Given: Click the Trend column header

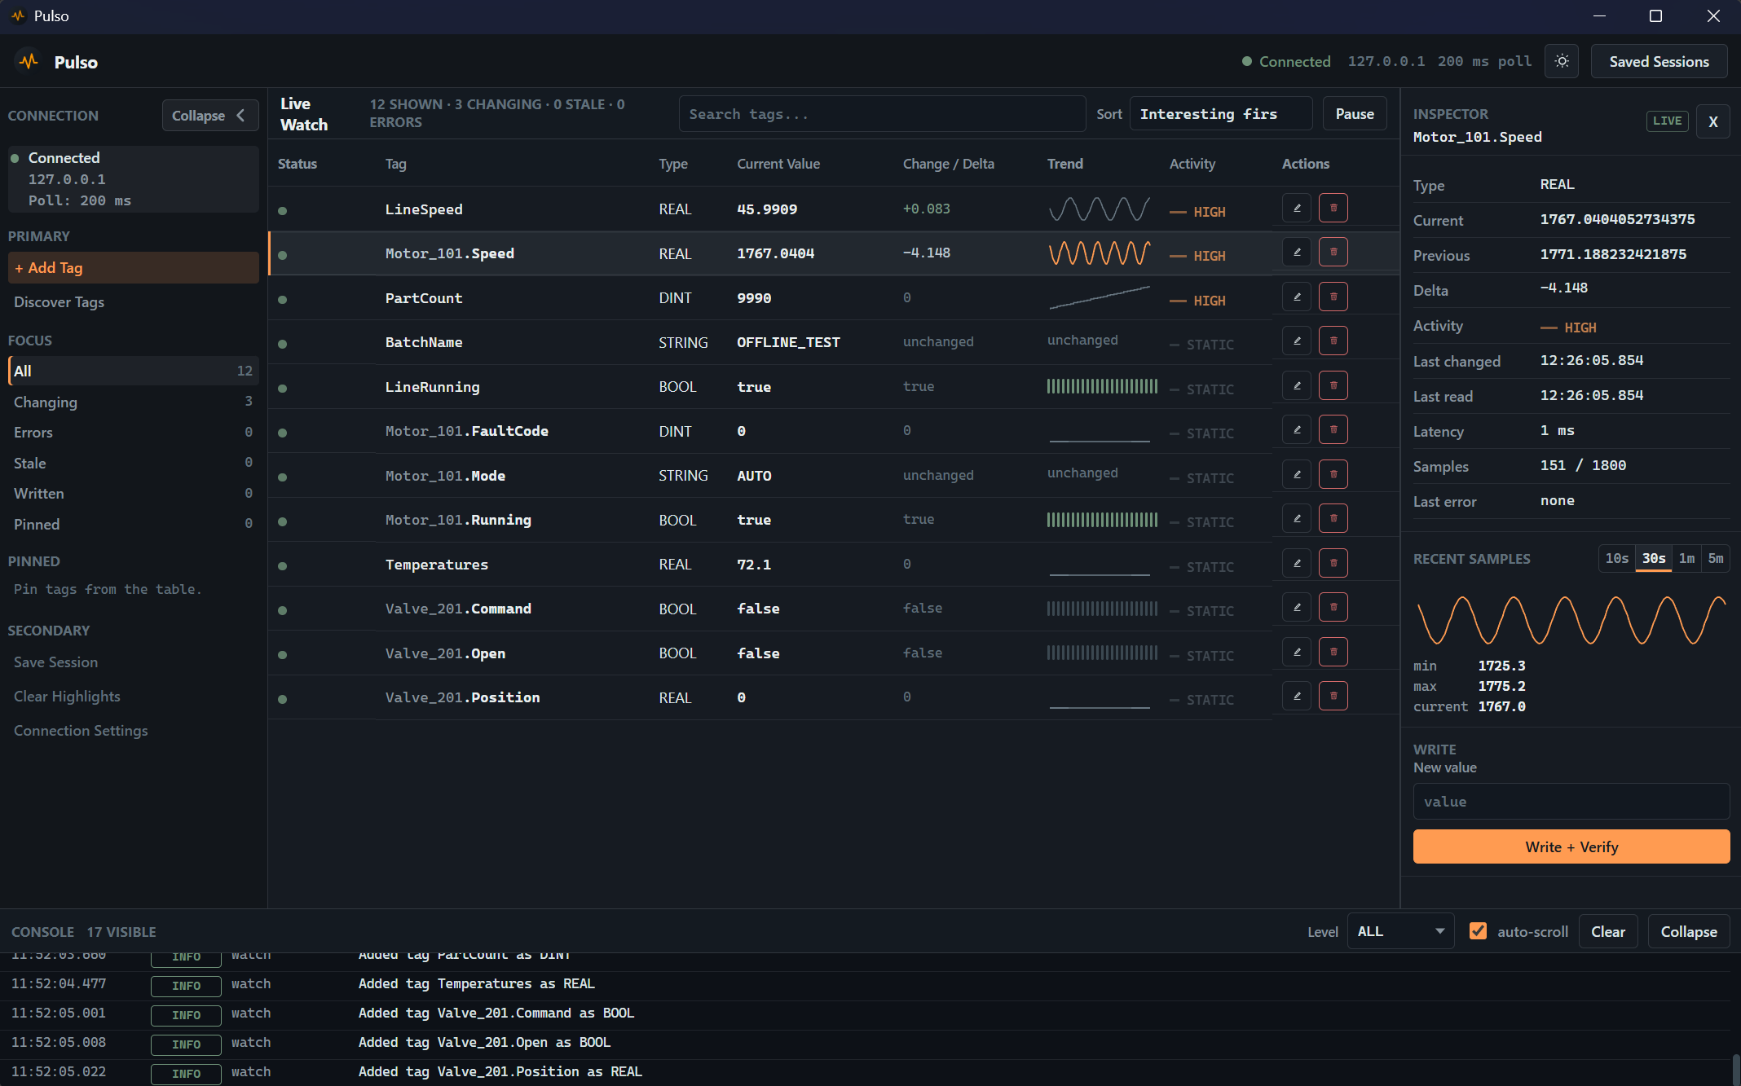Looking at the screenshot, I should (x=1064, y=164).
